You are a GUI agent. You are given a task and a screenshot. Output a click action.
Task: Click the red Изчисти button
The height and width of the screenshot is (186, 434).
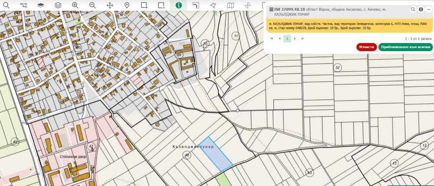pyautogui.click(x=366, y=47)
